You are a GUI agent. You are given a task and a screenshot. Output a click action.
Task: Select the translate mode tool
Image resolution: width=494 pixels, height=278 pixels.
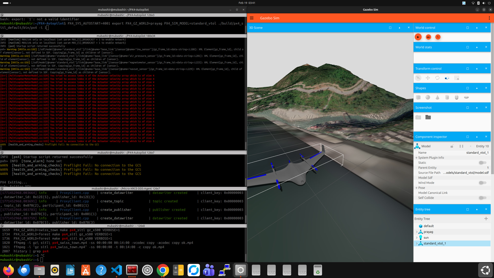point(428,78)
